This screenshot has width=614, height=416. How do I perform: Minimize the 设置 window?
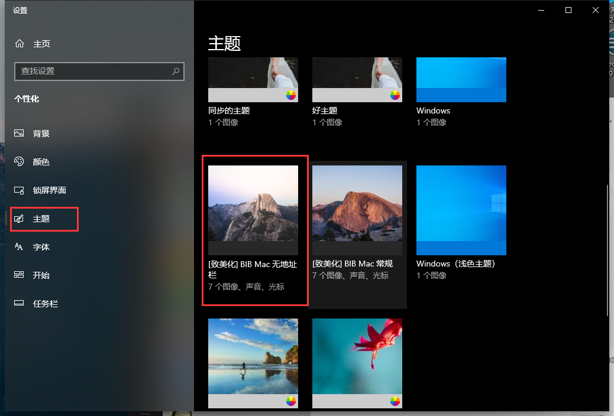point(541,10)
